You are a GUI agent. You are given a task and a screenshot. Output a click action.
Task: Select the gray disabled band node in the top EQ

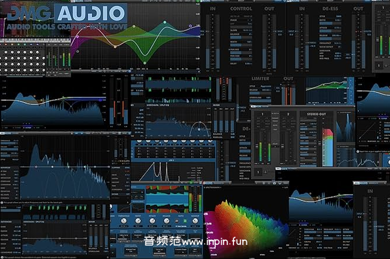point(77,52)
